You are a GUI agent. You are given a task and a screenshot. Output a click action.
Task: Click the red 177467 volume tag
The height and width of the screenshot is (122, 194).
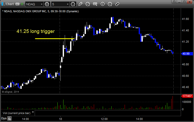click(187, 96)
